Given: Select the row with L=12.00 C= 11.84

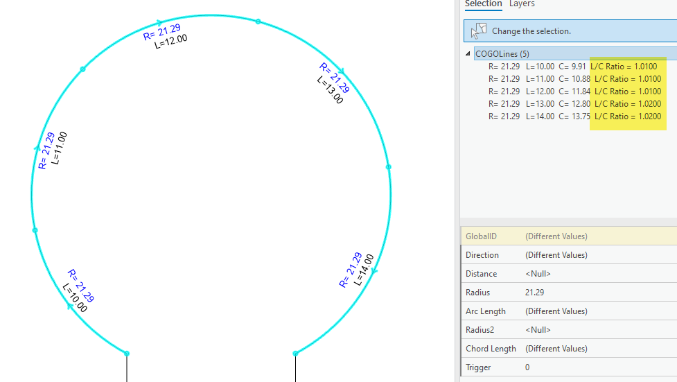Looking at the screenshot, I should (x=574, y=92).
